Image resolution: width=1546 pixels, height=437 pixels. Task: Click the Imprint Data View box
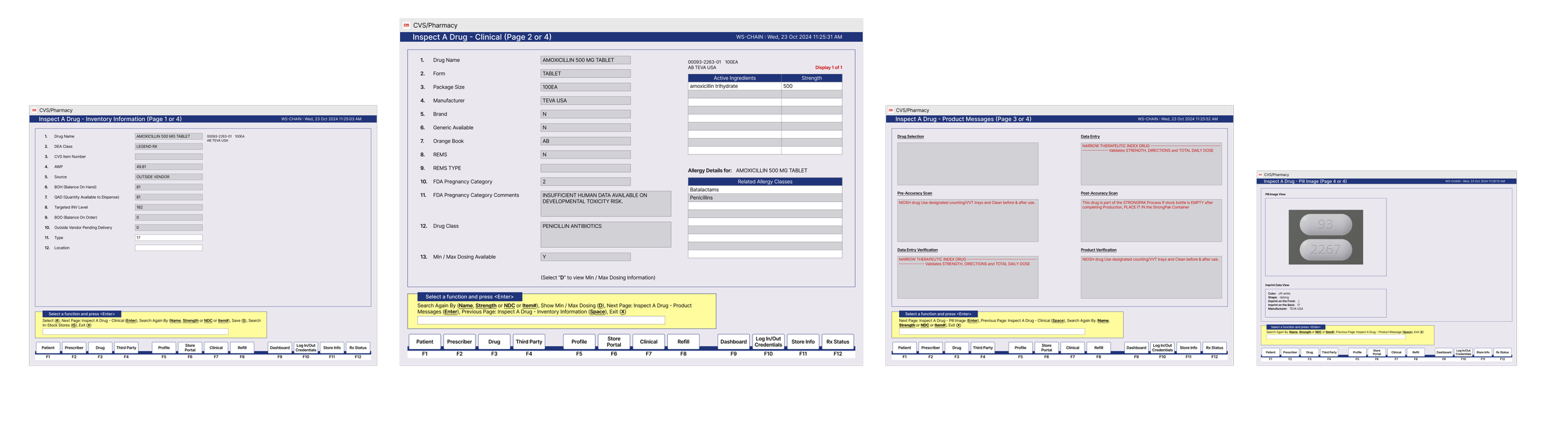click(1326, 303)
